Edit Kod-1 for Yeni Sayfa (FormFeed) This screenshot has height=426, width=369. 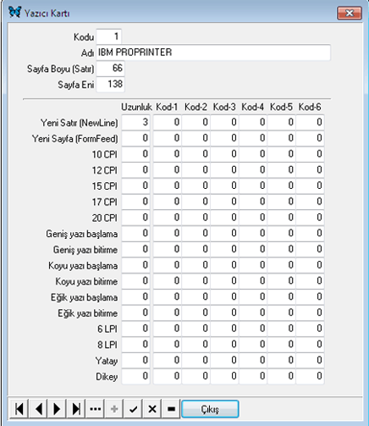167,138
